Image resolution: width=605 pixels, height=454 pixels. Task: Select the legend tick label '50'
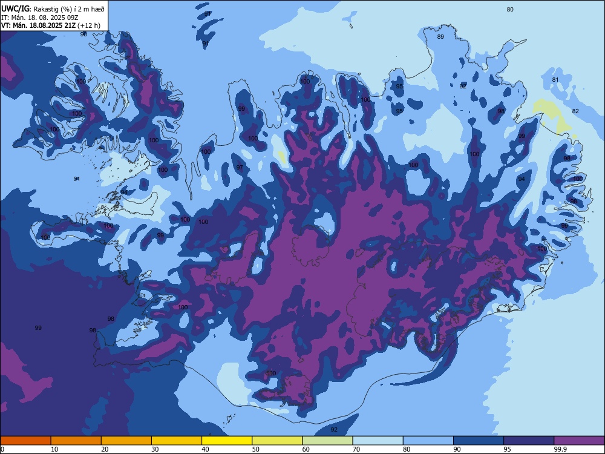[x=256, y=449]
